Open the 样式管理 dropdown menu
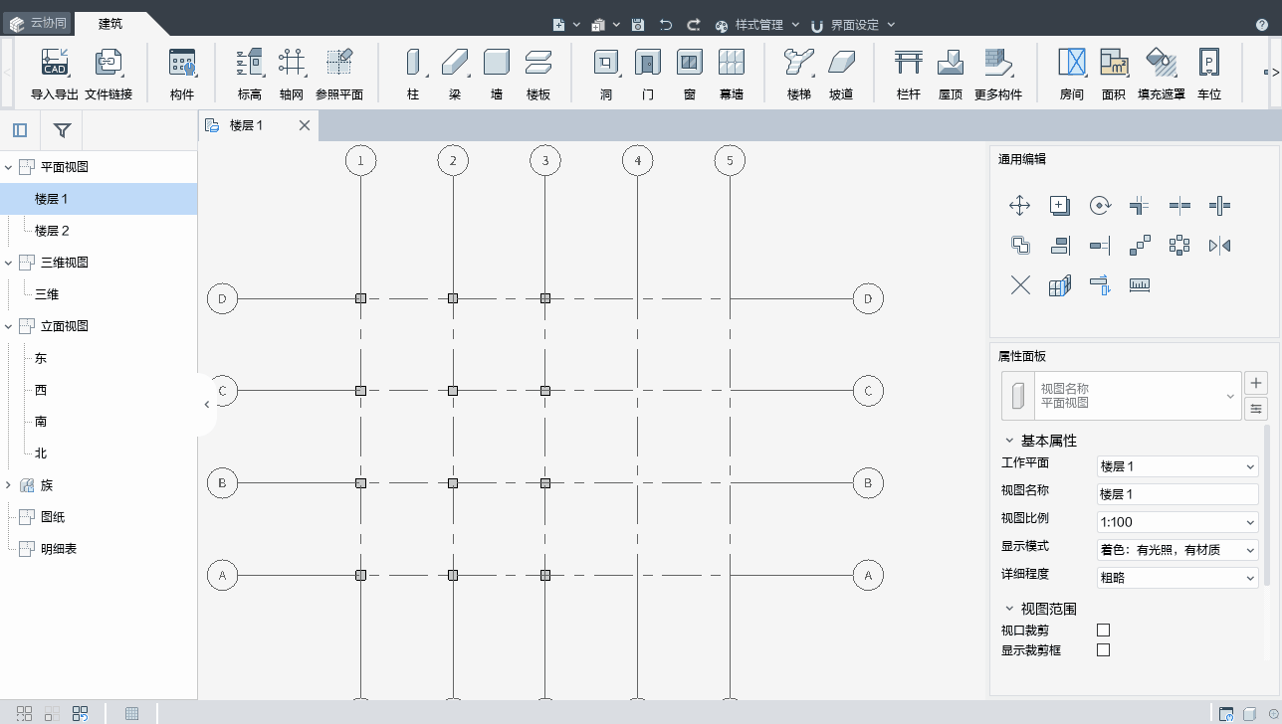1282x724 pixels. tap(757, 25)
